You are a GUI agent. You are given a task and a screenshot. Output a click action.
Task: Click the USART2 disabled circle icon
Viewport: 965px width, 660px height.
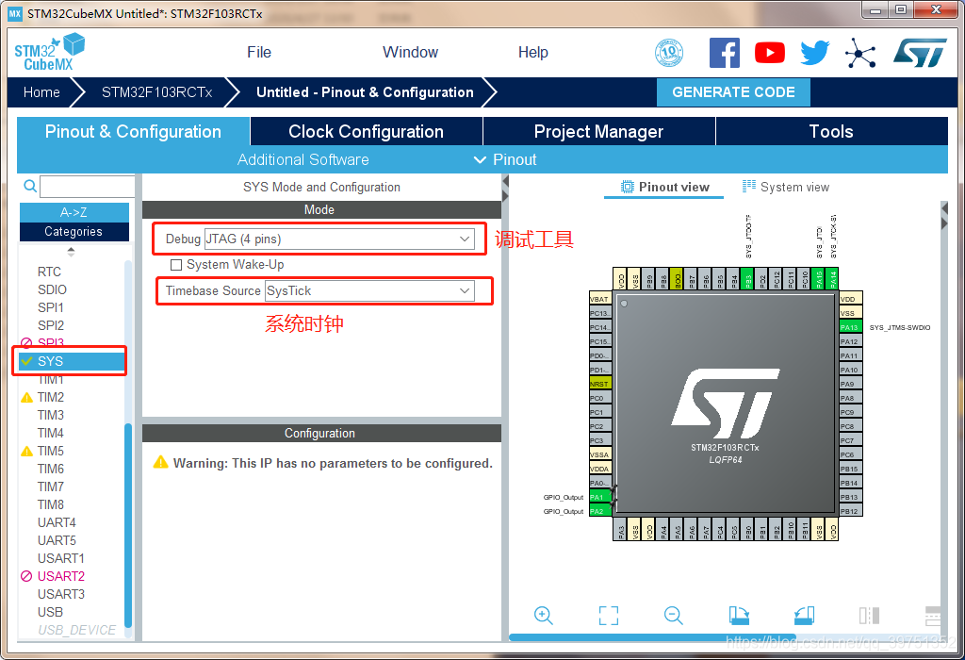26,576
